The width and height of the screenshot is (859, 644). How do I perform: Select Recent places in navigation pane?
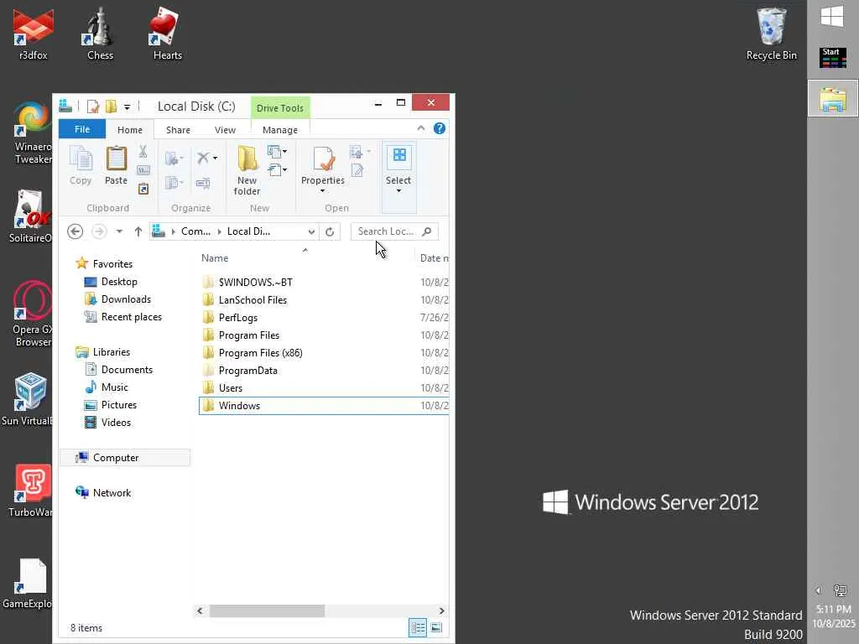coord(132,316)
